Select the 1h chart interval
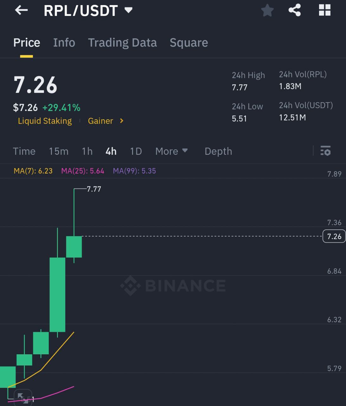This screenshot has width=346, height=406. (x=87, y=151)
